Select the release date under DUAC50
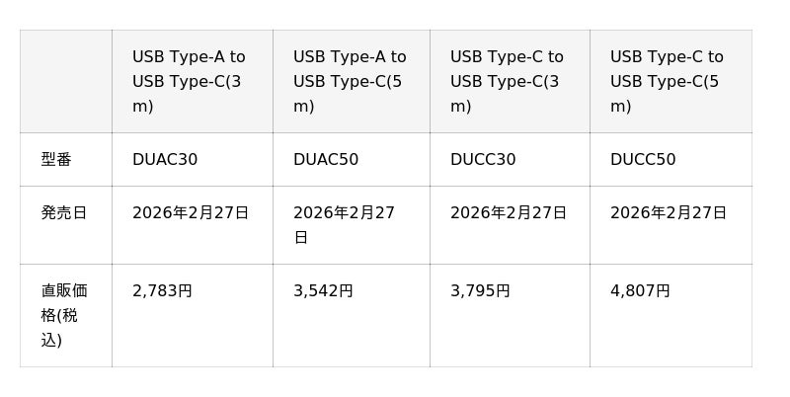Screen dimensions: 790x397 [x=344, y=224]
